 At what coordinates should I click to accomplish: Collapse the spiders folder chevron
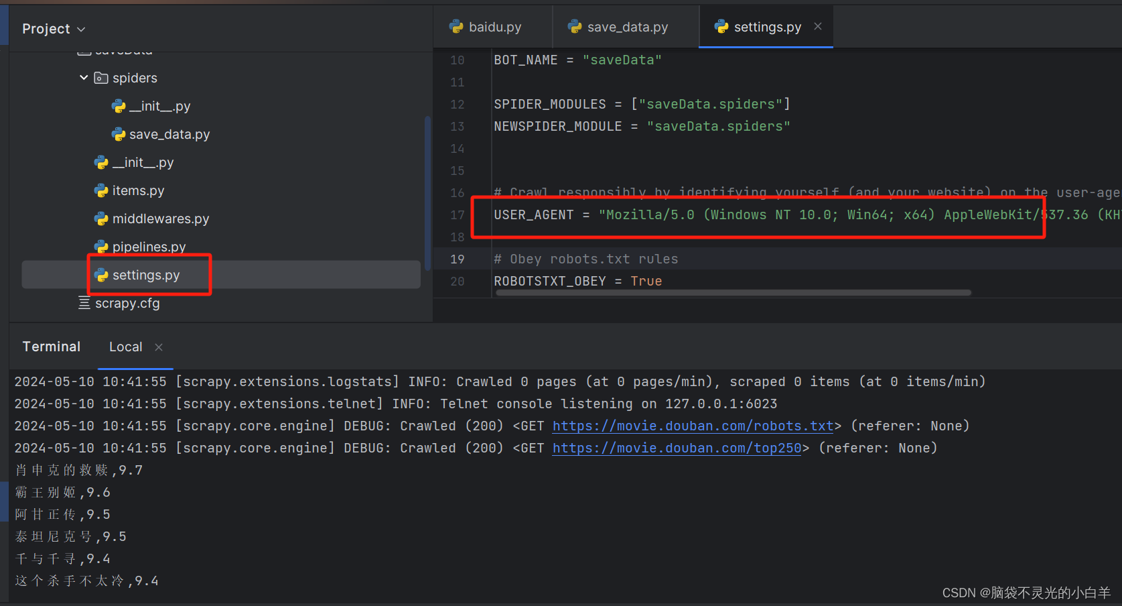click(x=84, y=78)
